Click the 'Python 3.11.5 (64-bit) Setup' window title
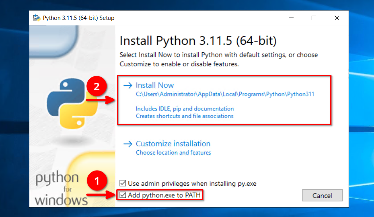The image size is (374, 217). click(78, 18)
